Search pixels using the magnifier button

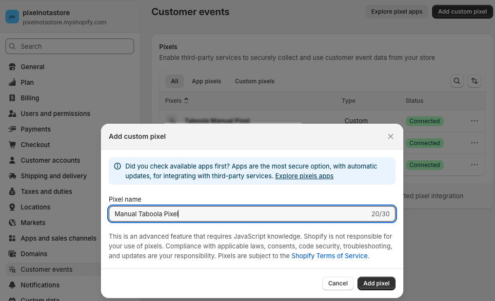tap(457, 81)
